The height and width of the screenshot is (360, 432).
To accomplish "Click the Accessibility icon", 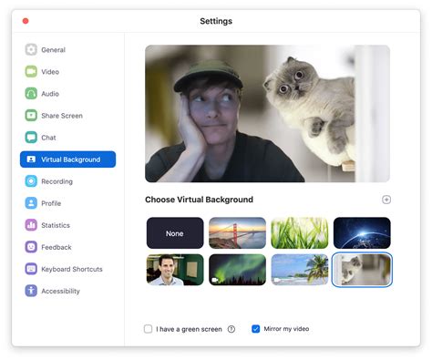I will tap(31, 291).
